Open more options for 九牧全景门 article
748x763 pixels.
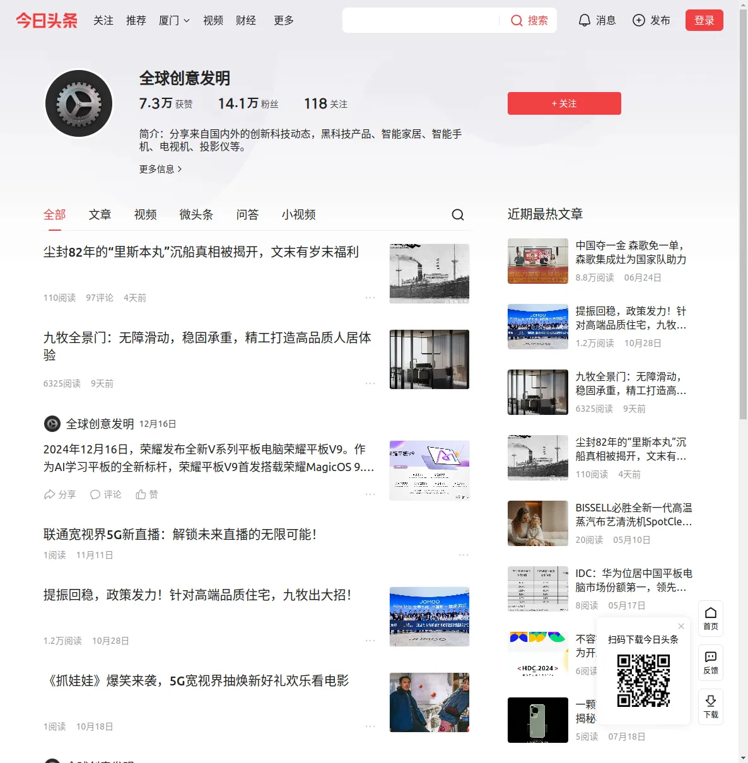click(x=370, y=383)
